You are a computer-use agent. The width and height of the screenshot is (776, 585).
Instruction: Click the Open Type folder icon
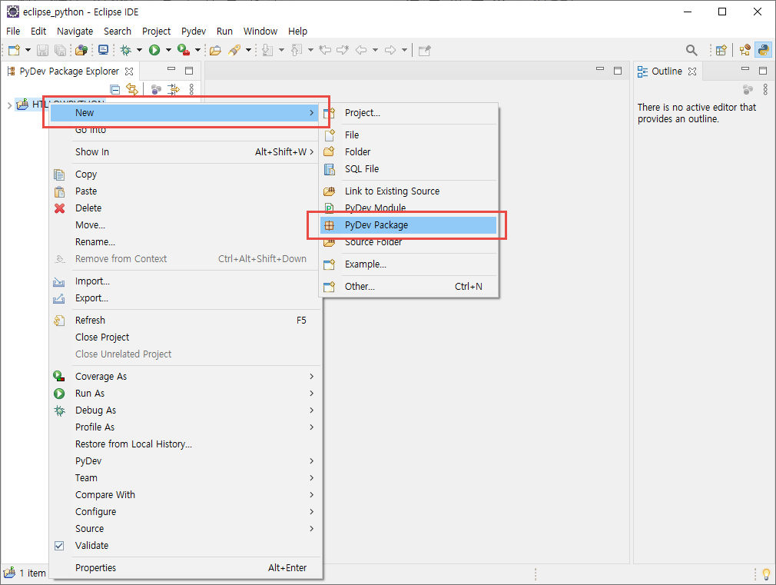pyautogui.click(x=215, y=50)
